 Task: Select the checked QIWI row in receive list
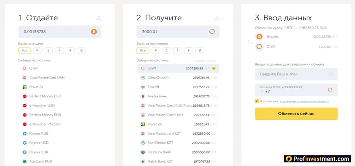click(178, 68)
